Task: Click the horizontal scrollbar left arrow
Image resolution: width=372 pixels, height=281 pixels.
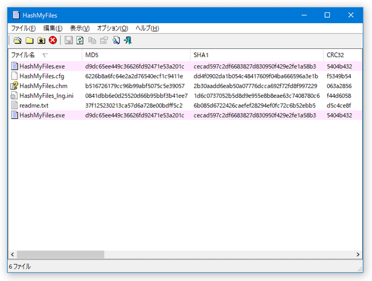Action: pos(13,255)
